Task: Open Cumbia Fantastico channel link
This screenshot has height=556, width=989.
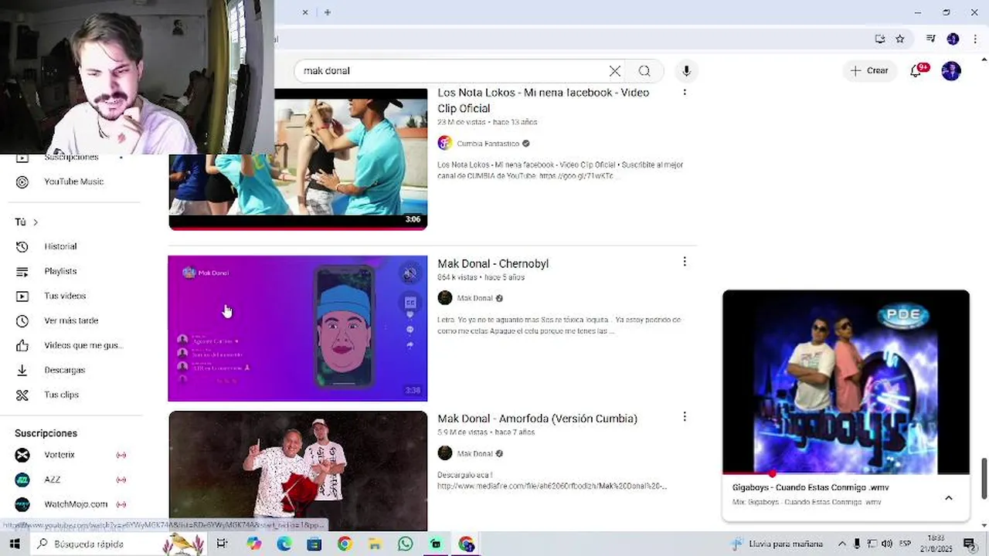Action: (488, 144)
